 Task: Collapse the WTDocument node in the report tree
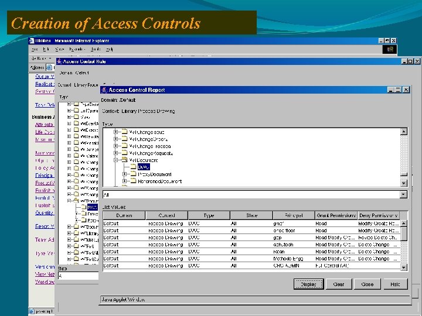(x=115, y=160)
